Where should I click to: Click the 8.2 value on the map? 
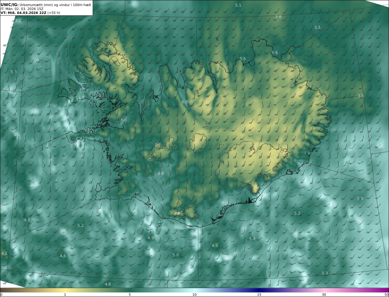pyautogui.click(x=244, y=229)
